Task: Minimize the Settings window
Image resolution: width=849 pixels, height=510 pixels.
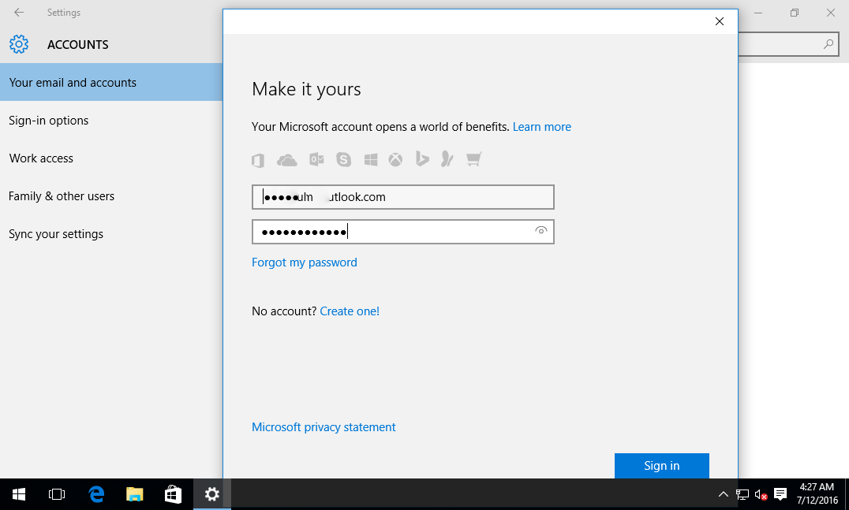Action: (x=758, y=13)
